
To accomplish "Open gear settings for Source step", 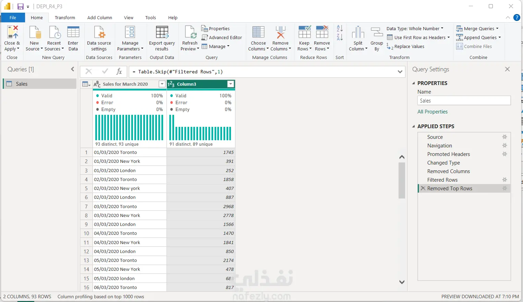I will click(x=504, y=137).
